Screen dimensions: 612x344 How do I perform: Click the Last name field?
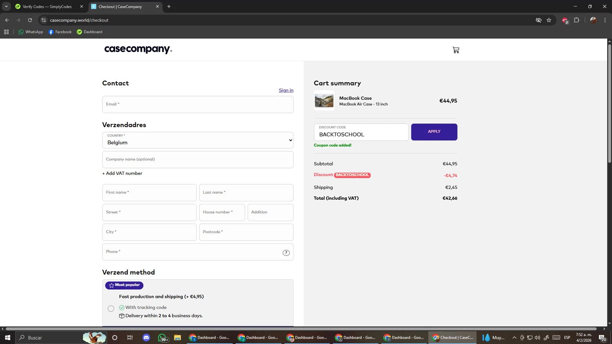pos(246,192)
